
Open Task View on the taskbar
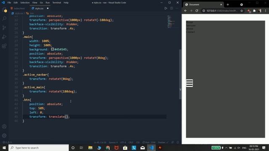pyautogui.click(x=81, y=148)
